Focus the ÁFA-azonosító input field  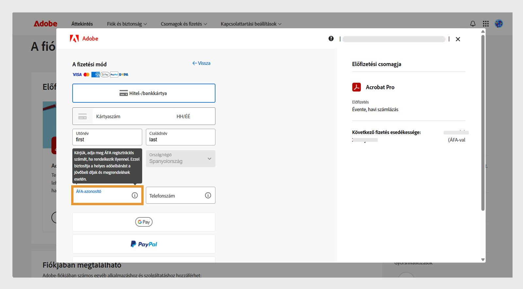[x=107, y=195]
